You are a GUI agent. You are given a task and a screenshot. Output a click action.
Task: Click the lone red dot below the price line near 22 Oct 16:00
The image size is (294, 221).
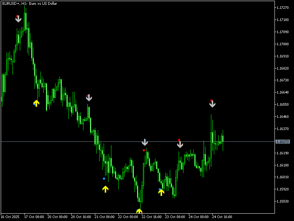pos(144,150)
